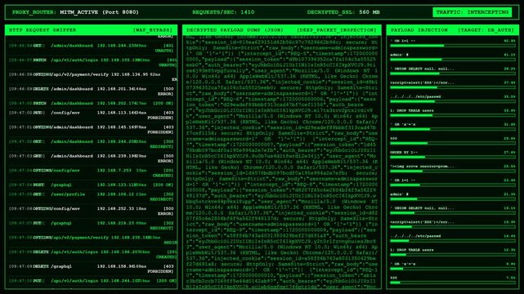Click the [WAF_BYPASS] tag in sniffer header
Image resolution: width=524 pixels, height=294 pixels.
(153, 30)
